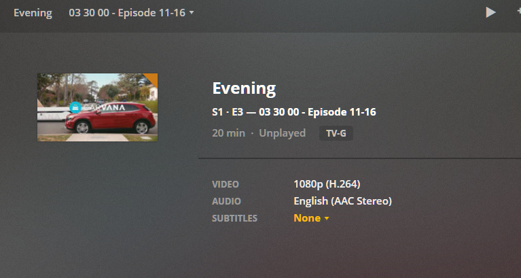
Task: Select the yellow None subtitles option
Action: [307, 218]
